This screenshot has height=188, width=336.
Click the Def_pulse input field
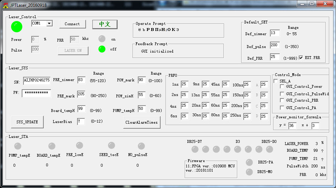(275, 45)
